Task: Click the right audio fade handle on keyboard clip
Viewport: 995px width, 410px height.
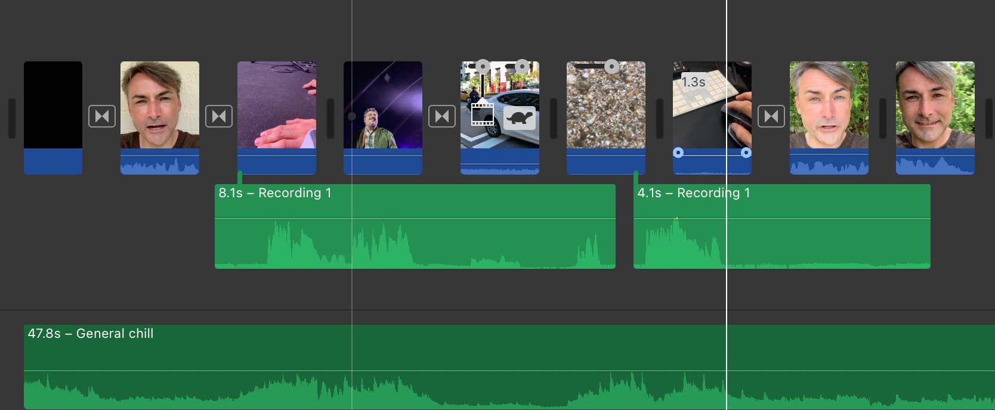Action: coord(746,153)
